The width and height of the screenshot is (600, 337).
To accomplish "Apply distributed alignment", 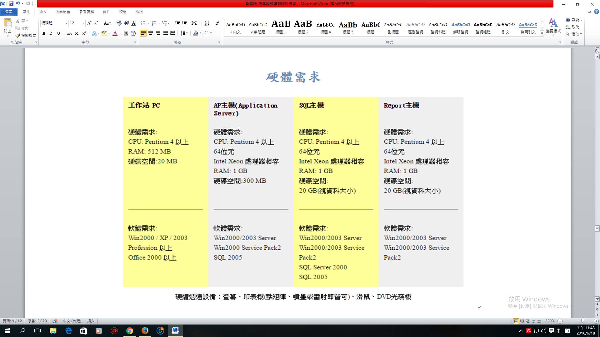I will [x=173, y=33].
